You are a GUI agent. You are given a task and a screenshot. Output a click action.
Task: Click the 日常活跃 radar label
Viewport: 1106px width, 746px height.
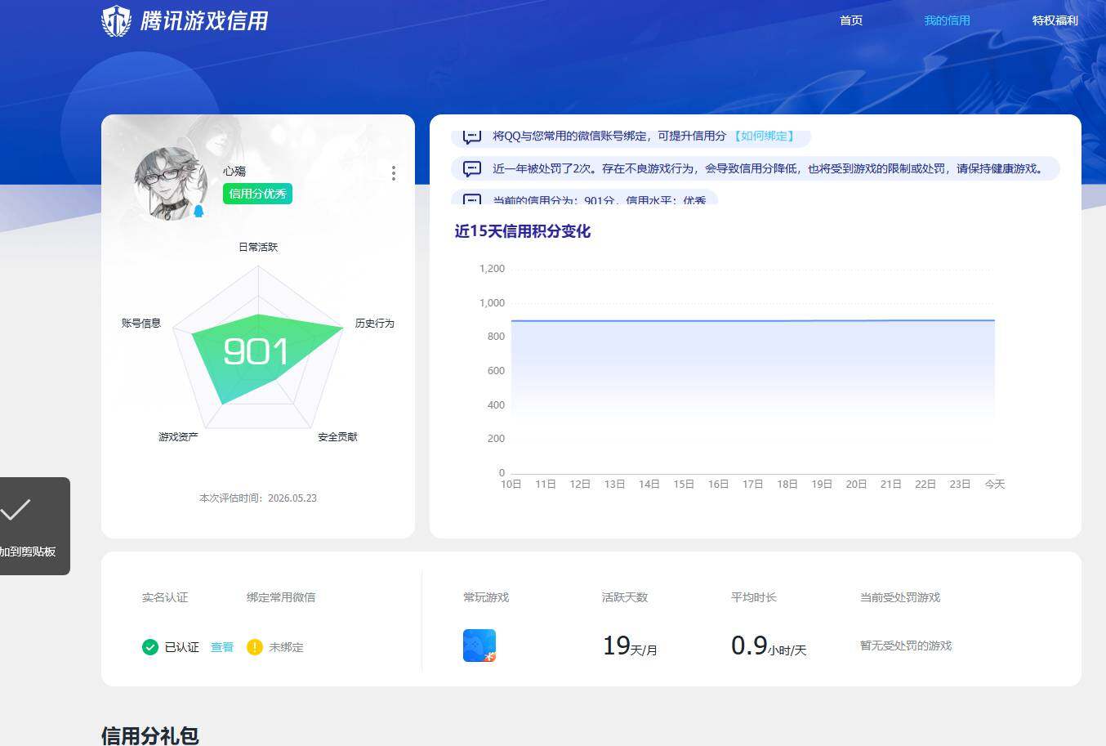(x=258, y=247)
